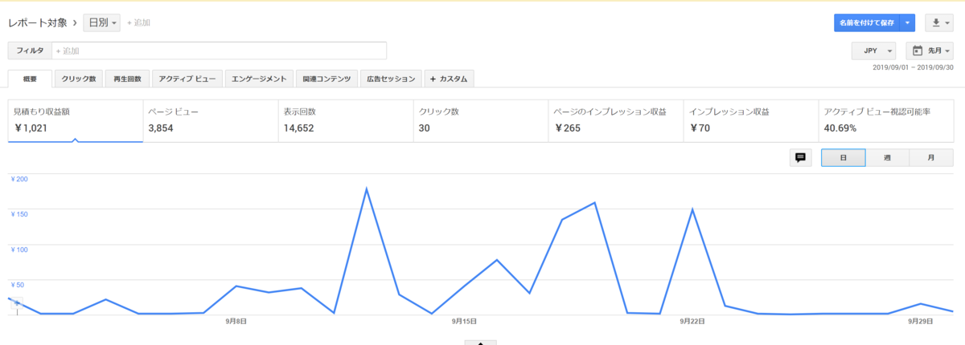Expand the 日別 report dimension dropdown
Viewport: 965px width, 345px height.
point(102,22)
